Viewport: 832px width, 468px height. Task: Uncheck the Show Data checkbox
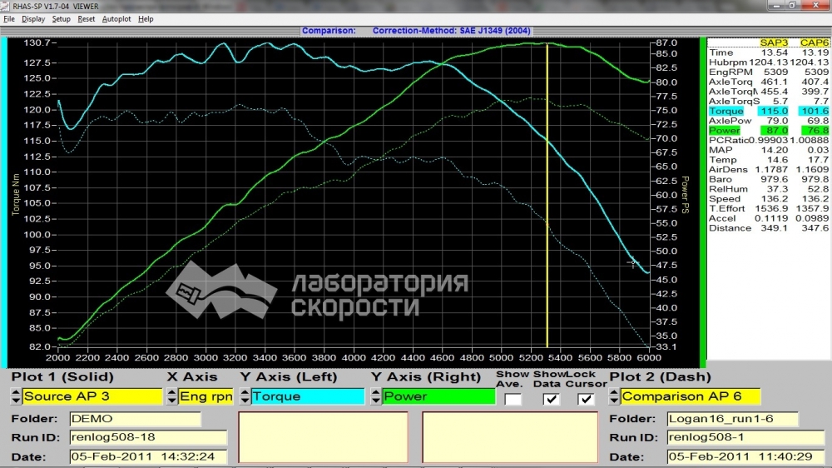pyautogui.click(x=551, y=399)
